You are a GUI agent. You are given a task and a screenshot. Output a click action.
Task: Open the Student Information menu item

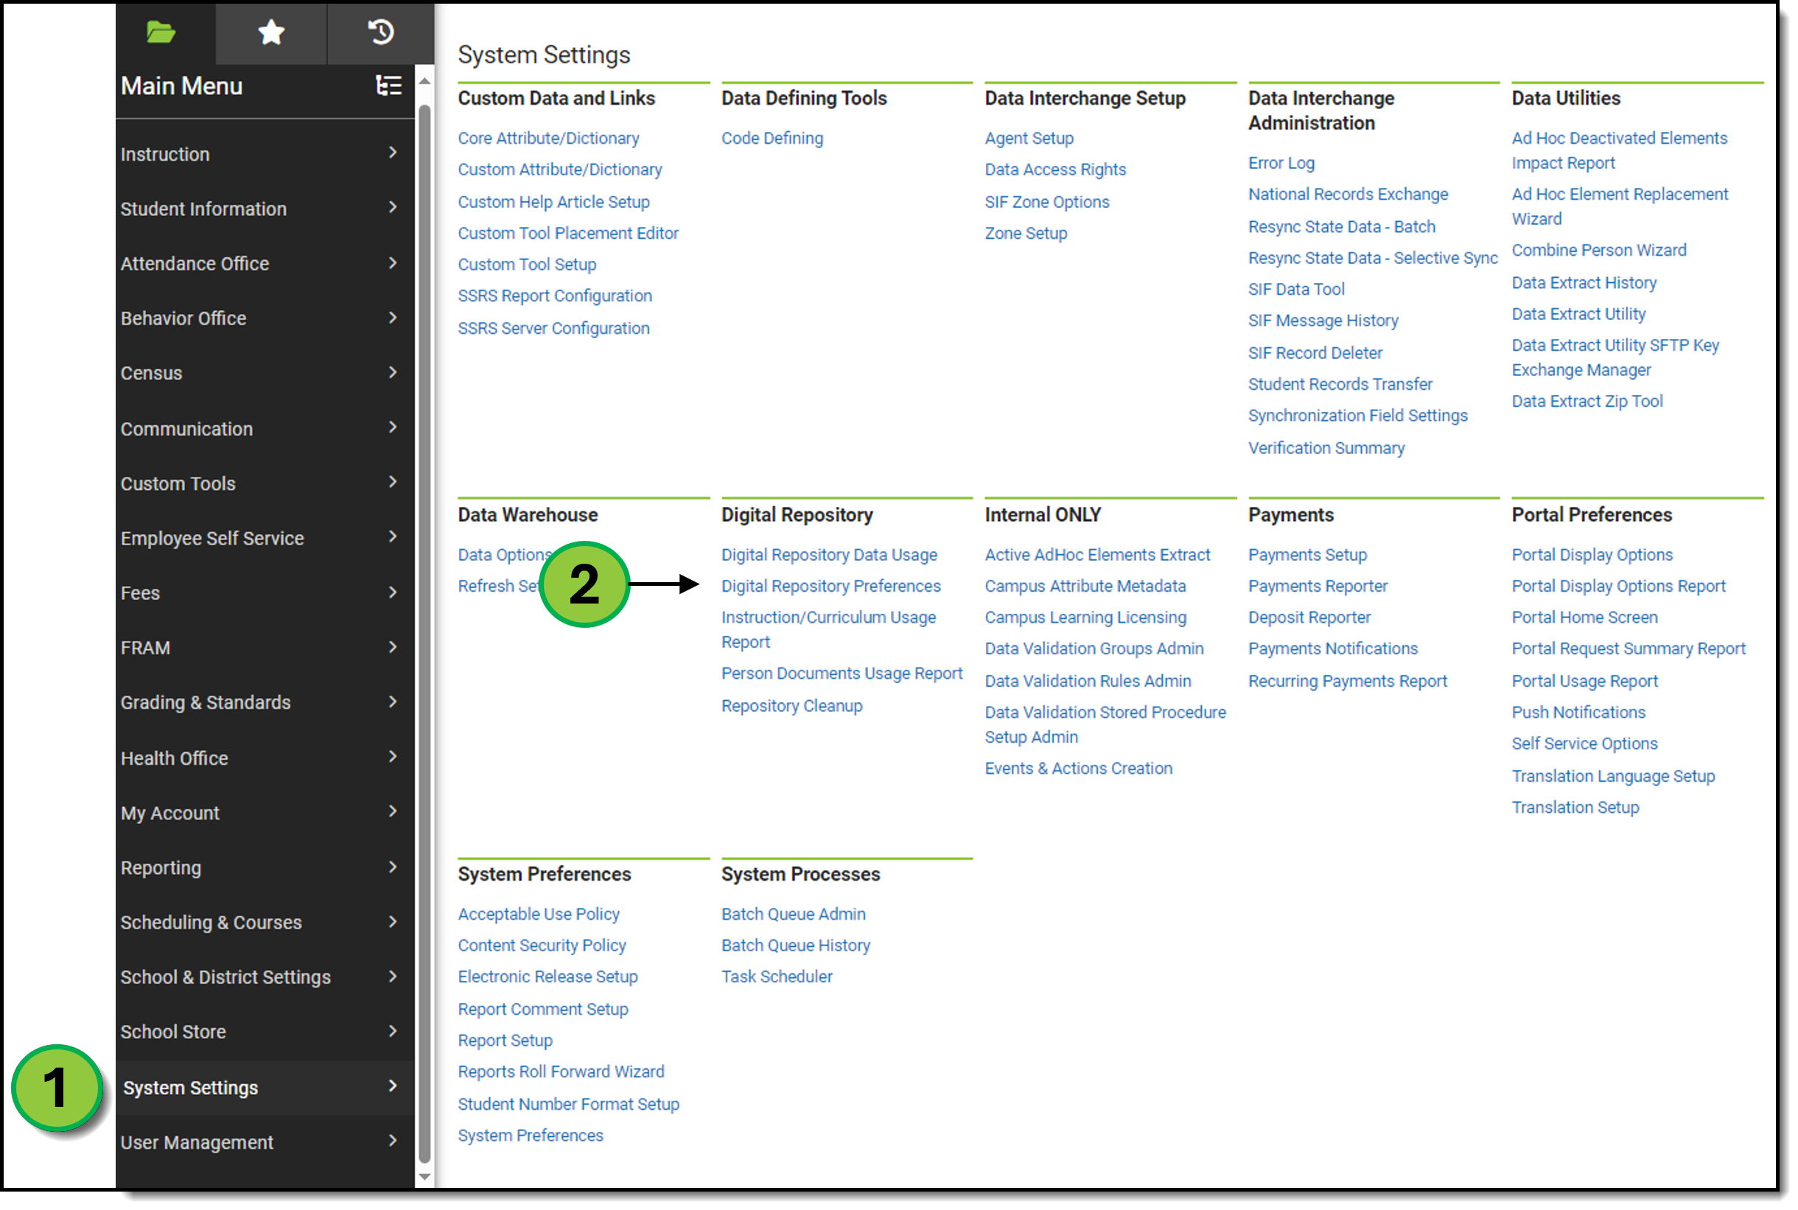coord(203,209)
